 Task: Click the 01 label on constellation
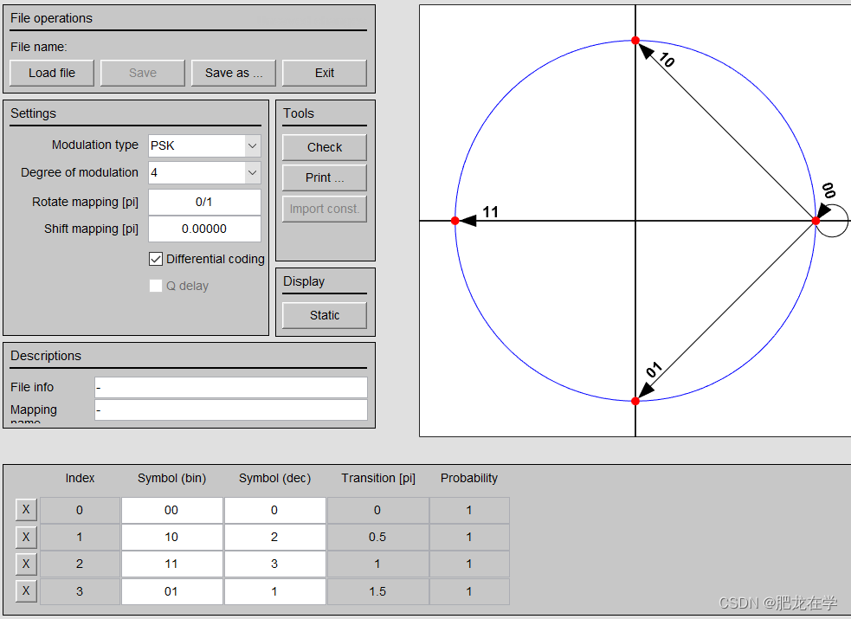(x=654, y=370)
